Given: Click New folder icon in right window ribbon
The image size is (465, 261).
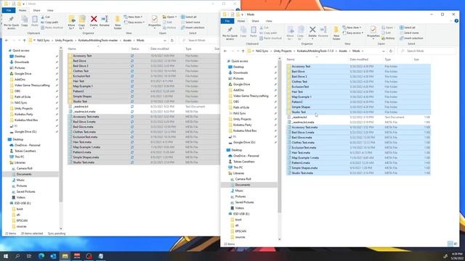Looking at the screenshot, I should (336, 33).
